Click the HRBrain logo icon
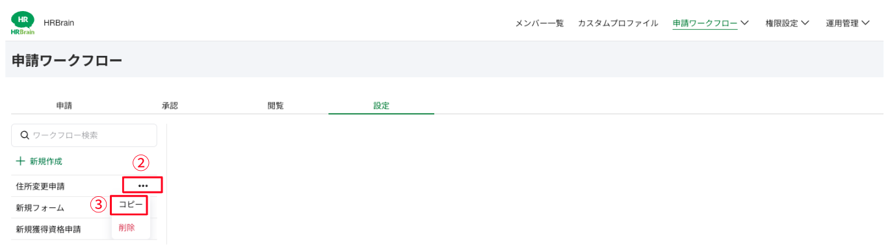 click(x=23, y=22)
